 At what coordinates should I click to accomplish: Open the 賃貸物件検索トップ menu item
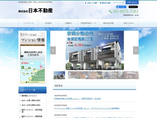click(x=88, y=23)
